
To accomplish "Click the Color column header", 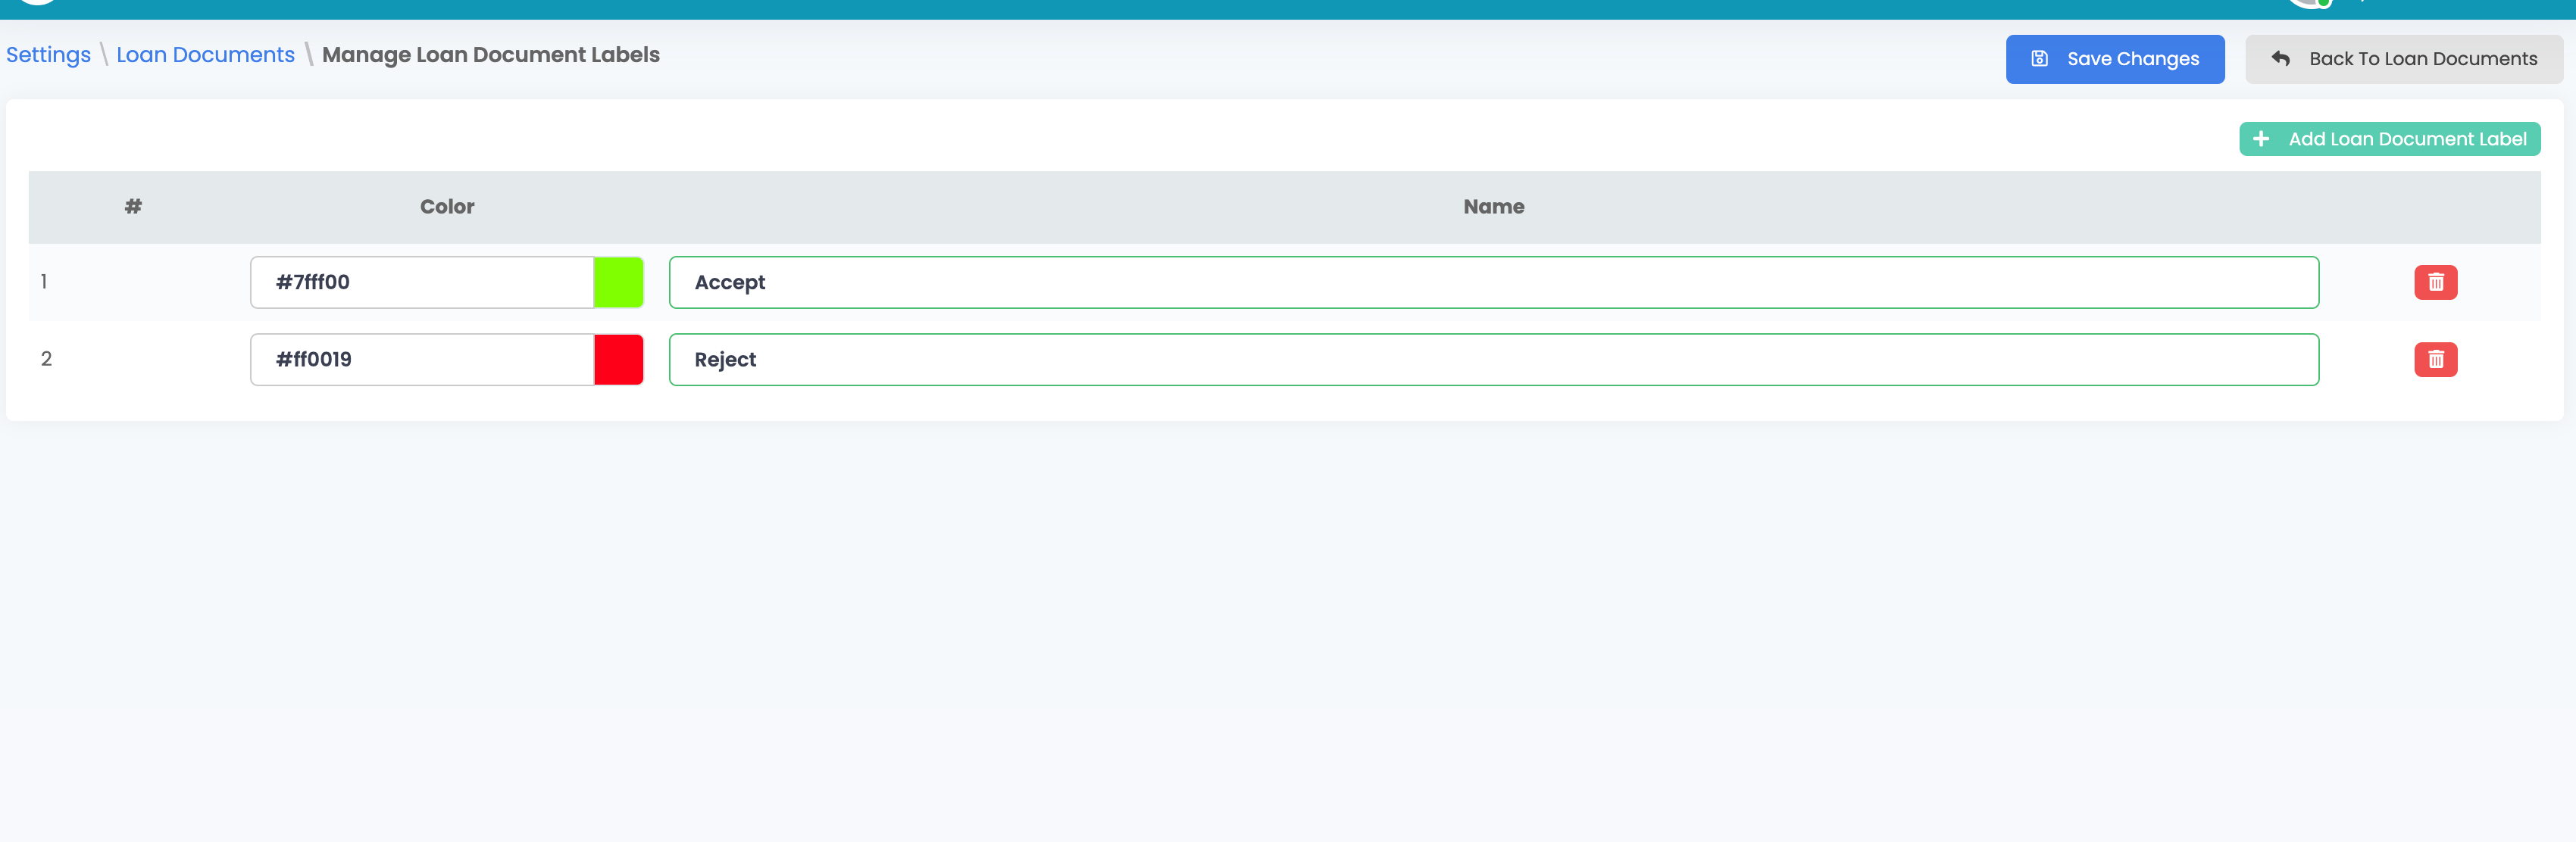I will tap(447, 207).
